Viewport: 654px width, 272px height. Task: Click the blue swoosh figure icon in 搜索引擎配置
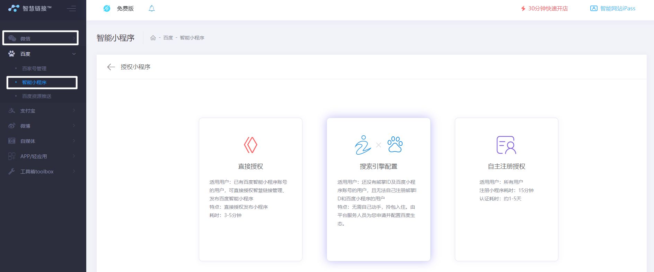point(363,145)
